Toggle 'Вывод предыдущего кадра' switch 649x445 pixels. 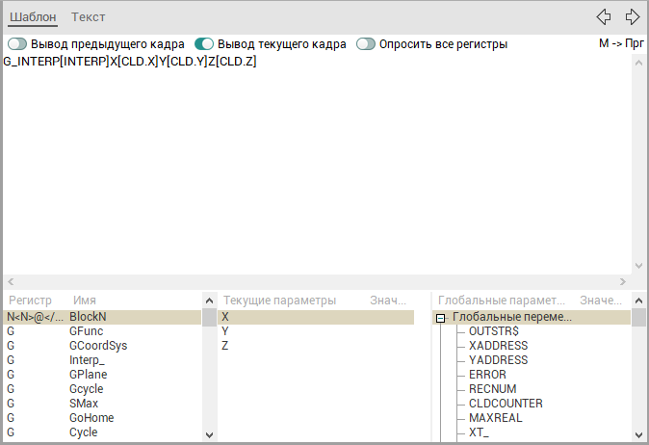point(17,44)
